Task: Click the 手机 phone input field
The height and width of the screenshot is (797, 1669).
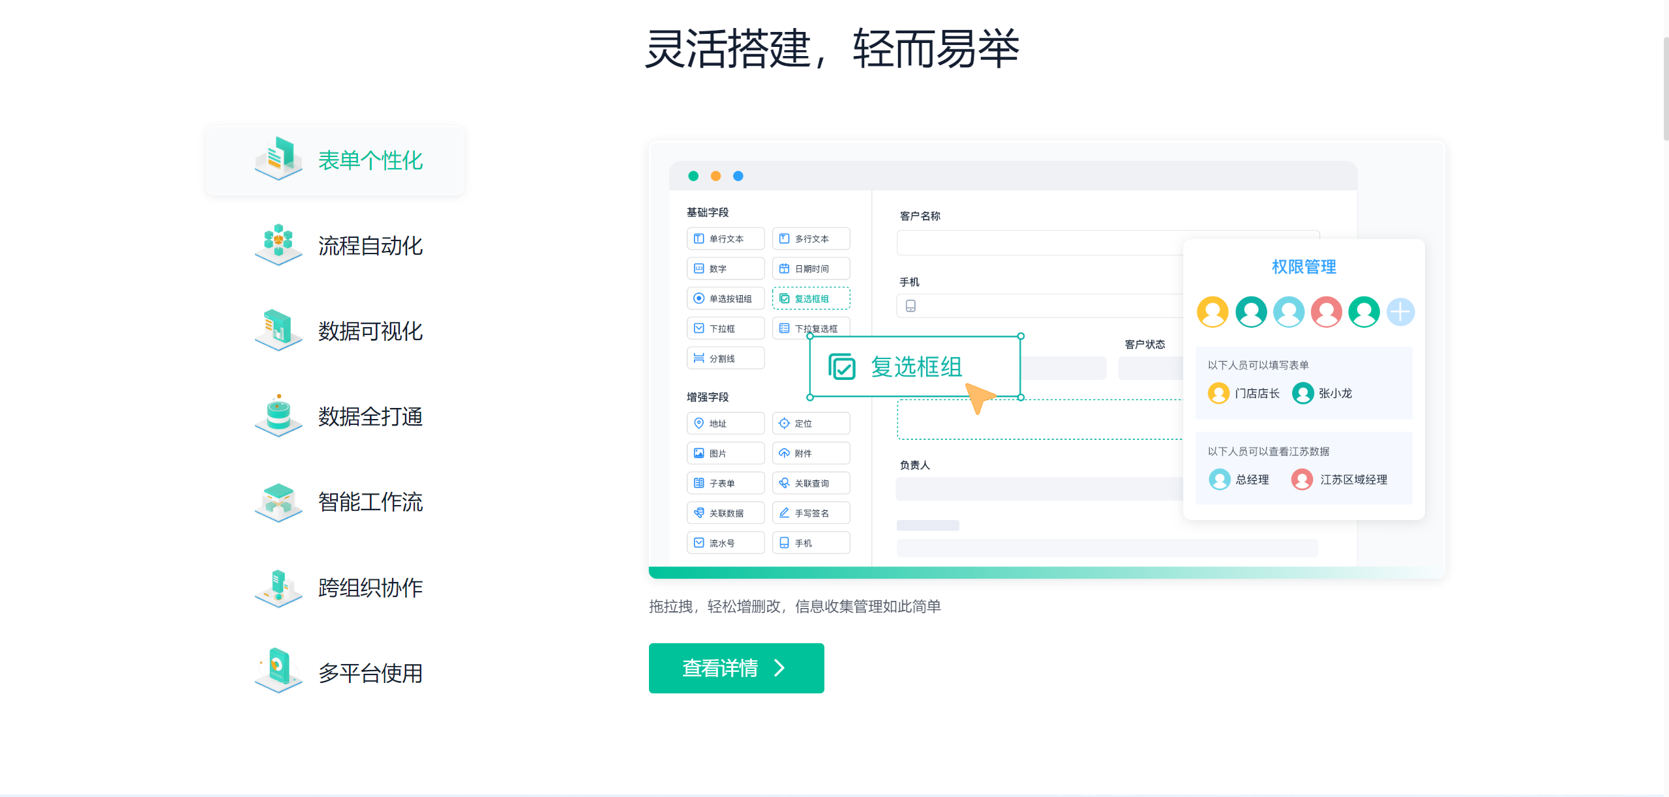Action: (x=1040, y=306)
